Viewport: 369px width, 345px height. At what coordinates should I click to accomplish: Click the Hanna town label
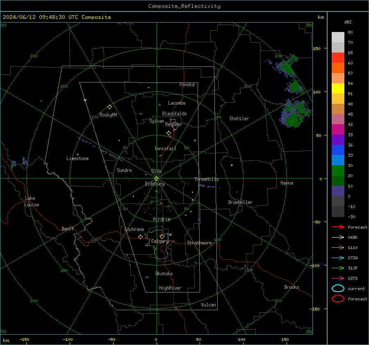[x=287, y=183]
